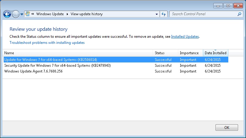Open Troubleshoot problems with installing updates
The height and width of the screenshot is (138, 246).
tap(47, 43)
